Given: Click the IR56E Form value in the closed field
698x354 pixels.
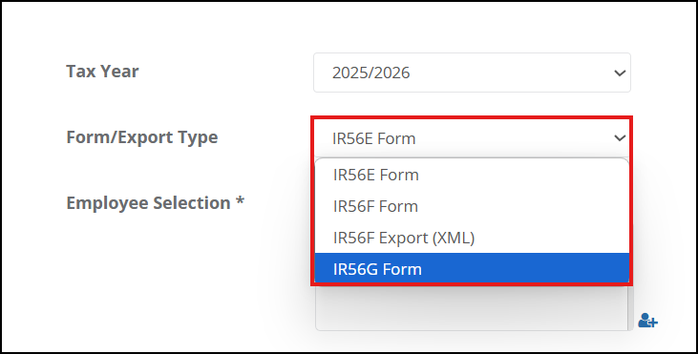Looking at the screenshot, I should click(x=374, y=138).
